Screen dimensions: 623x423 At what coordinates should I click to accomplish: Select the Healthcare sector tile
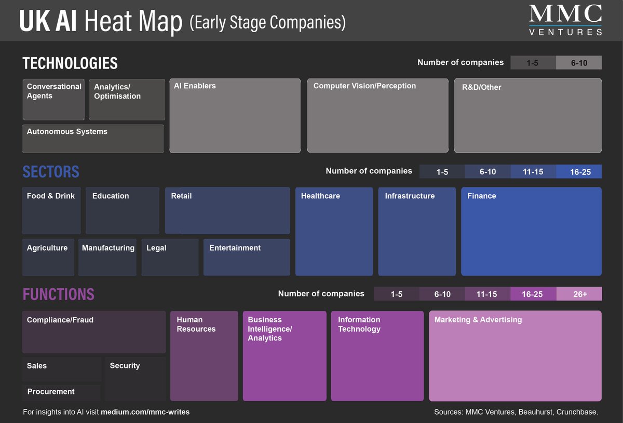point(334,231)
